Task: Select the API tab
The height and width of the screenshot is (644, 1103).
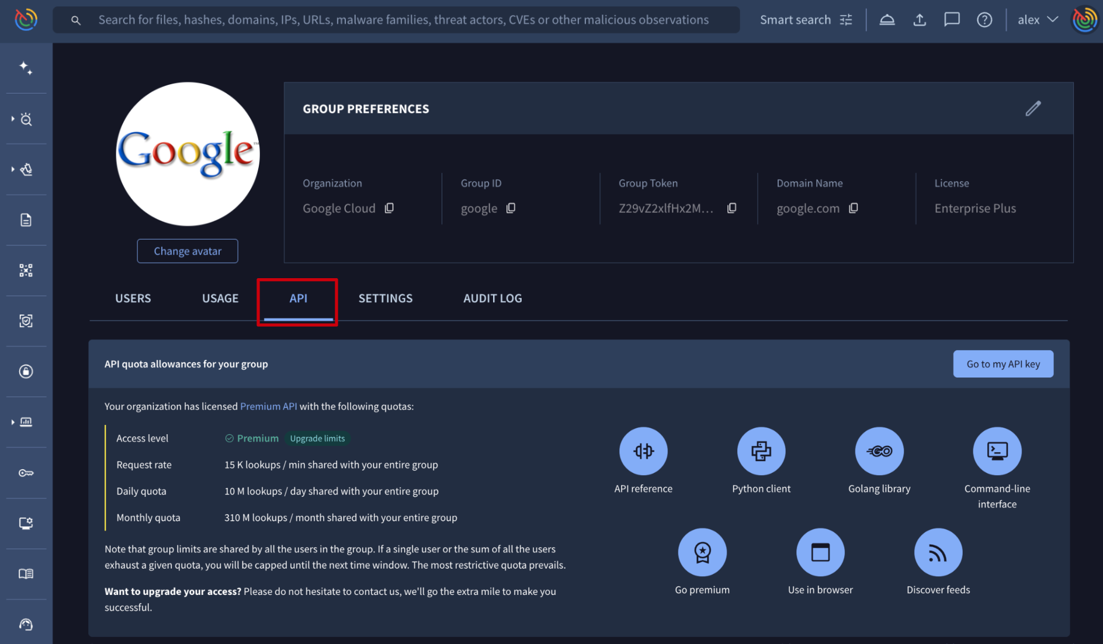Action: click(x=298, y=298)
